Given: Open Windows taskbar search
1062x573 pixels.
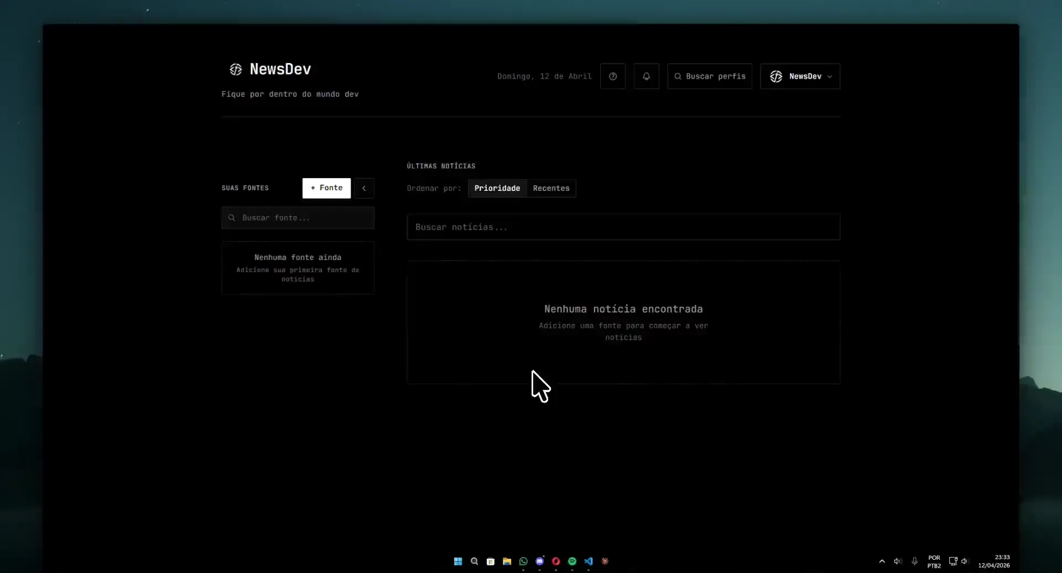Looking at the screenshot, I should (x=474, y=561).
